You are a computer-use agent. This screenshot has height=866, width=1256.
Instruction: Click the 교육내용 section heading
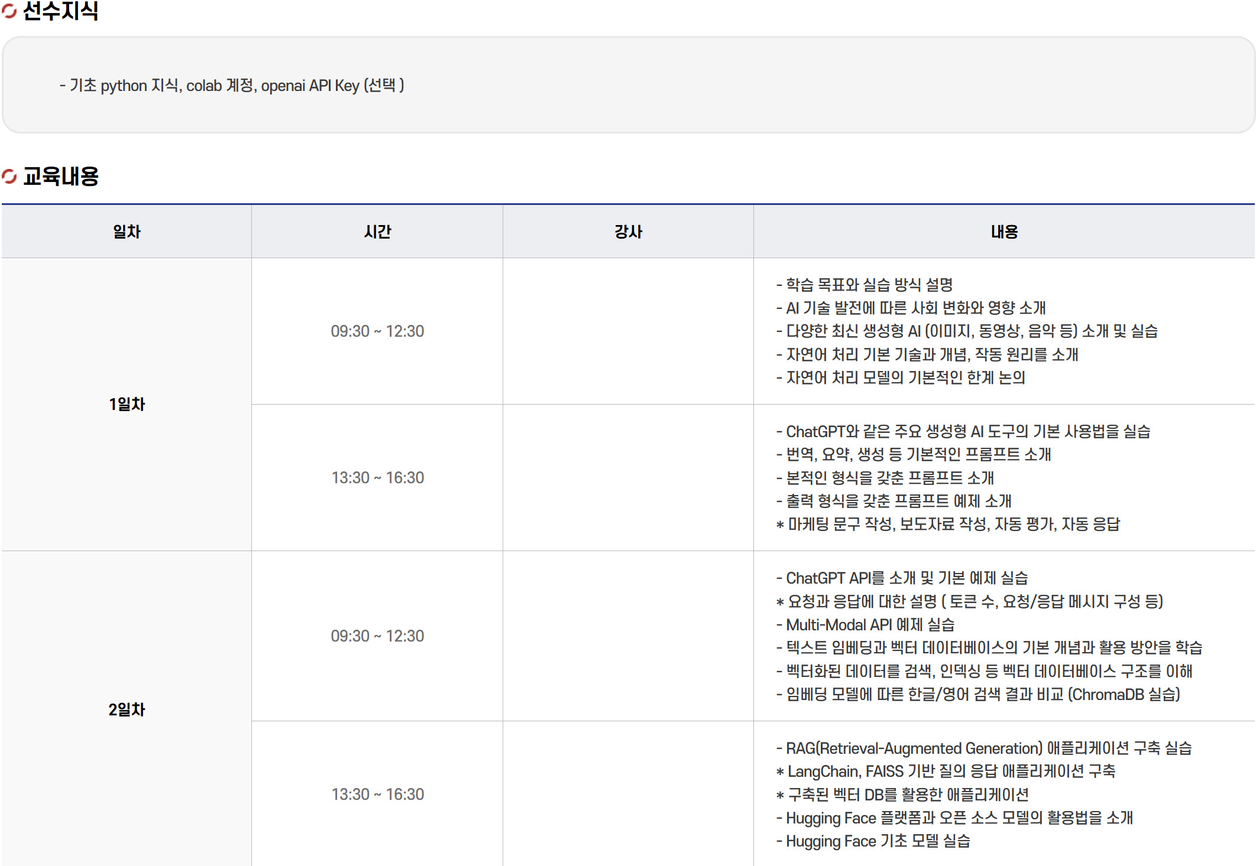click(x=61, y=176)
